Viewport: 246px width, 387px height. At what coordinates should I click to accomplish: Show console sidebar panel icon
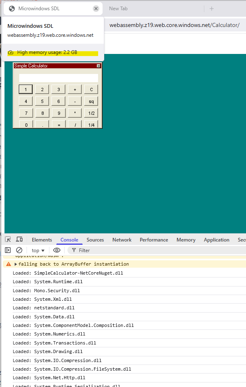coord(8,250)
